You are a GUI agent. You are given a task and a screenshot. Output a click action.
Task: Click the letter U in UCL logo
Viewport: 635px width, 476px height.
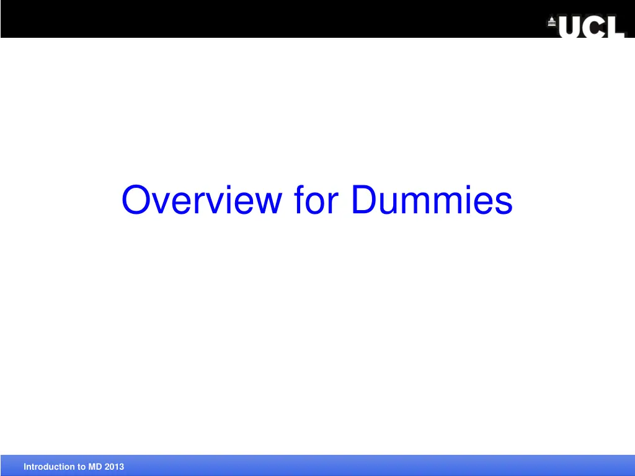click(569, 27)
